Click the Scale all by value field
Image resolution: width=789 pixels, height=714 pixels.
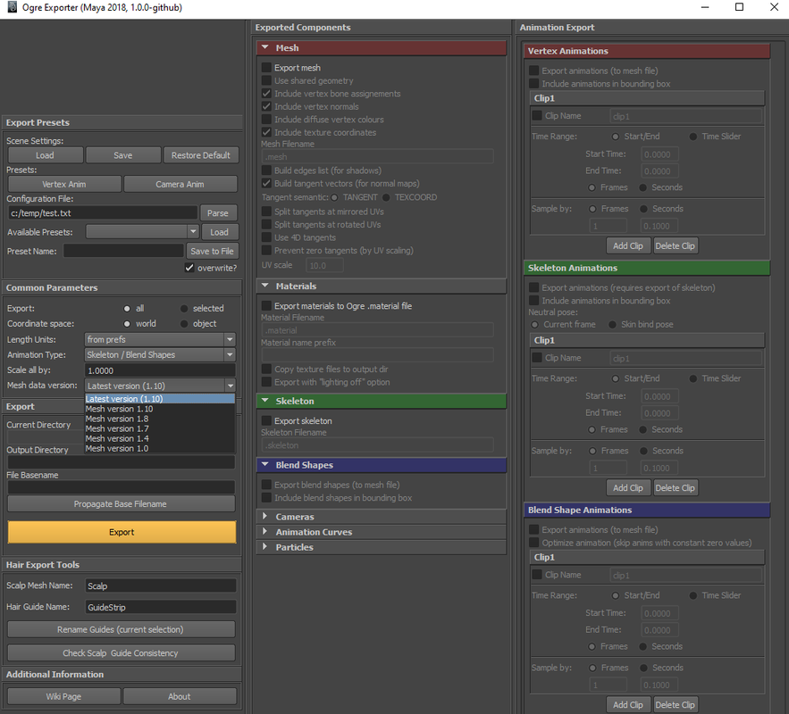[160, 370]
